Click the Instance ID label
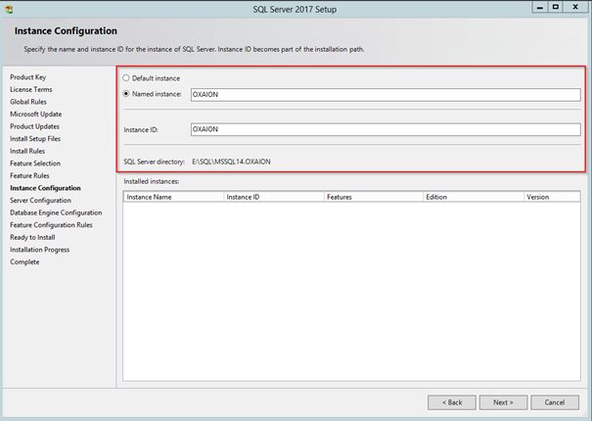 tap(141, 129)
